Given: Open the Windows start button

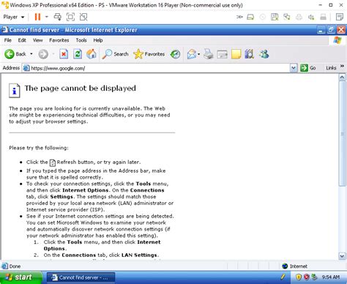Looking at the screenshot, I should coord(21,277).
